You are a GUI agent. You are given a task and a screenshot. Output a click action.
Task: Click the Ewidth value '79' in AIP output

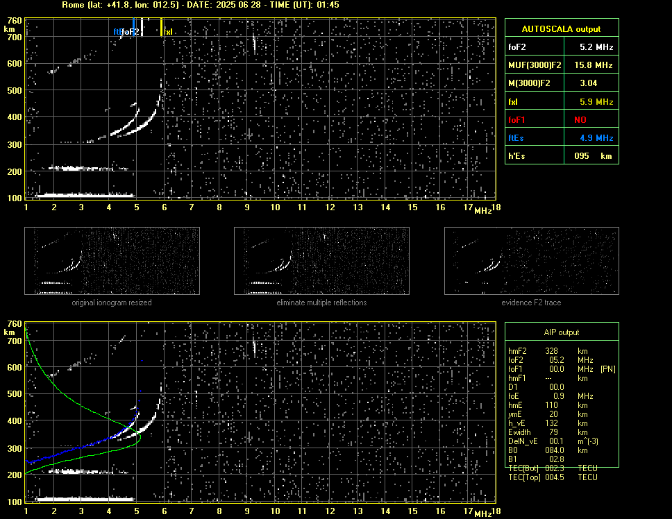pos(553,432)
